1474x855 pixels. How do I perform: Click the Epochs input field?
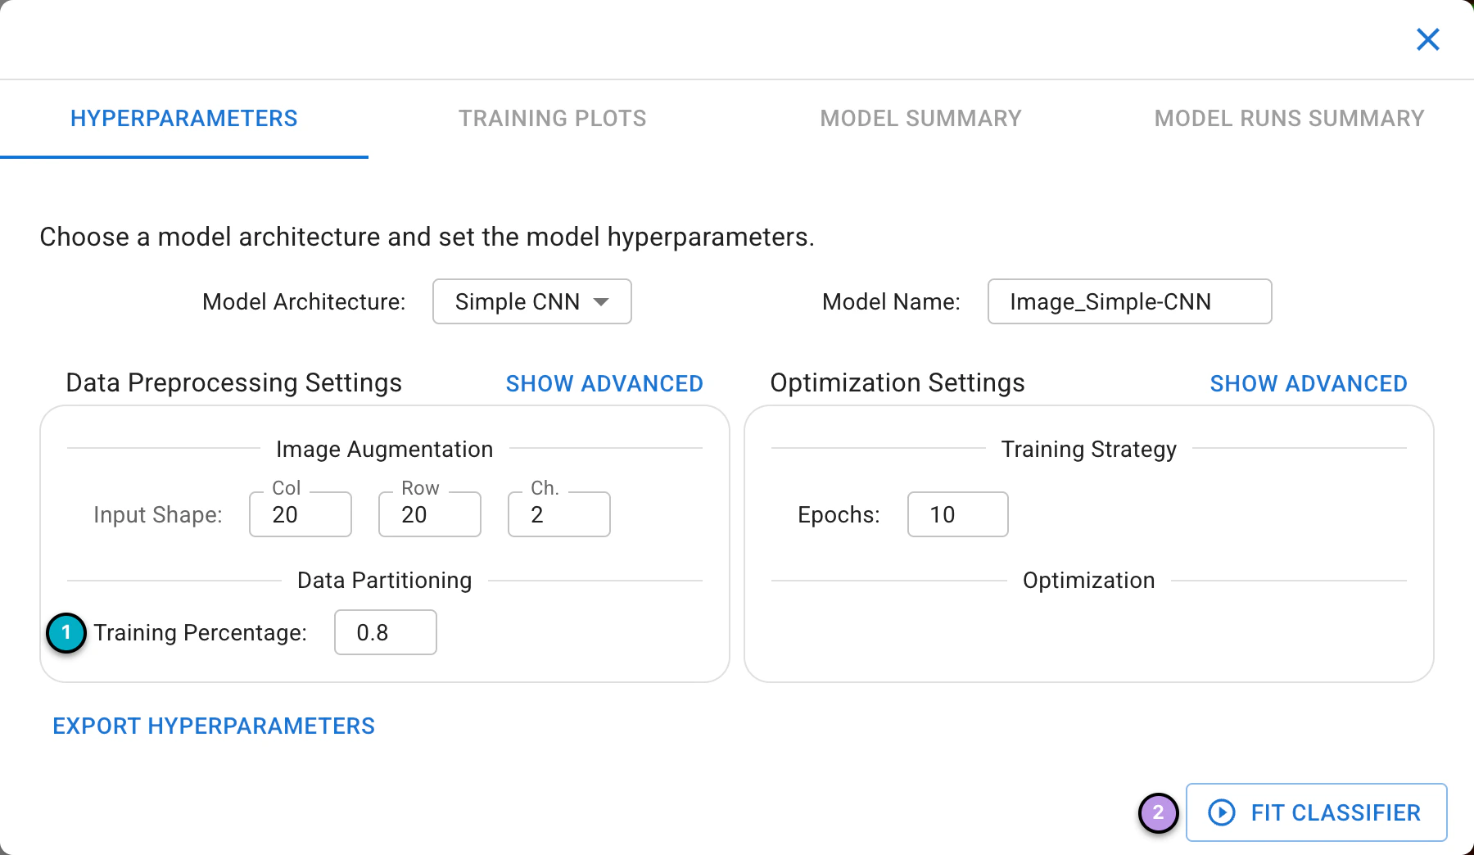pyautogui.click(x=958, y=514)
